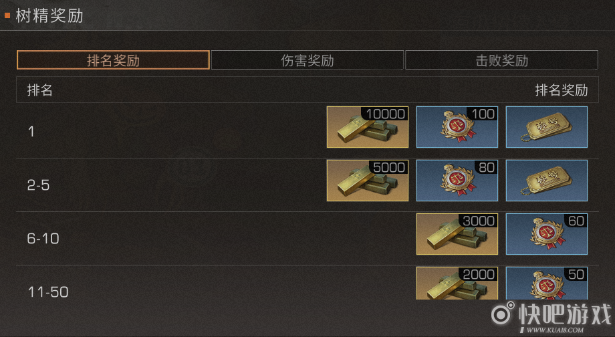Click the 树精奖励 panel title

click(x=49, y=16)
